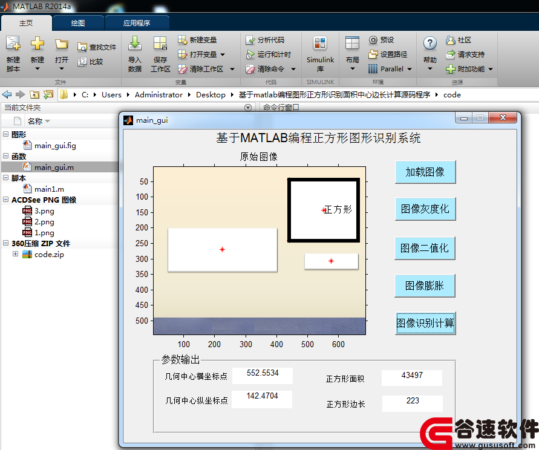Click 比较 (Compare) in the ribbon
Viewport: 539px width, 450px height.
[90, 62]
